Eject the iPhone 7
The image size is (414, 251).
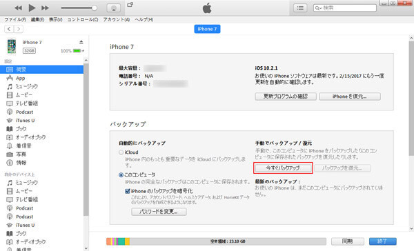(81, 42)
